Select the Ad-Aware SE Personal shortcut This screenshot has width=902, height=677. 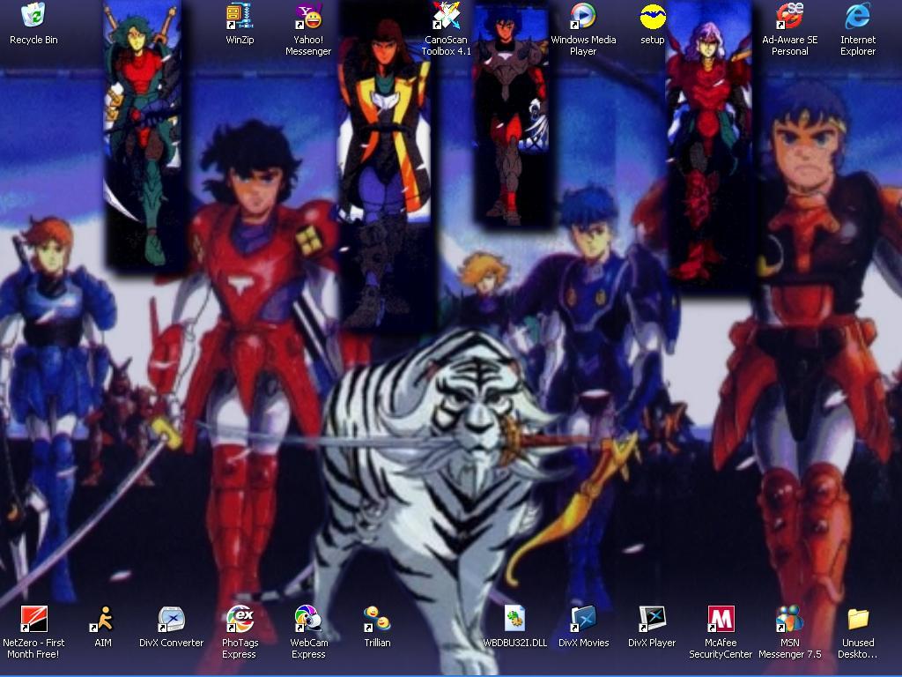[789, 16]
